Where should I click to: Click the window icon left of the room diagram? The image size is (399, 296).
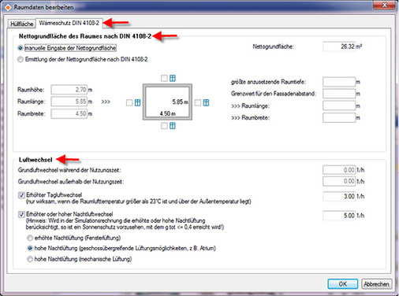coord(137,102)
